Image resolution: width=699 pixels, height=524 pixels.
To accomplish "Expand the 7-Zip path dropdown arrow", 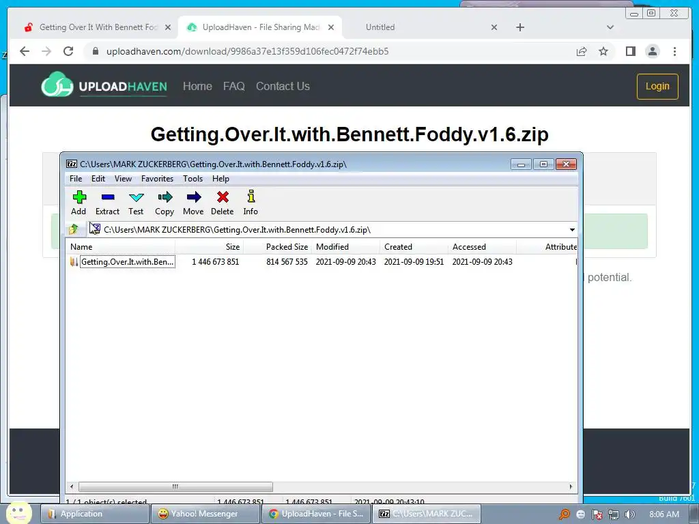I will pos(572,229).
